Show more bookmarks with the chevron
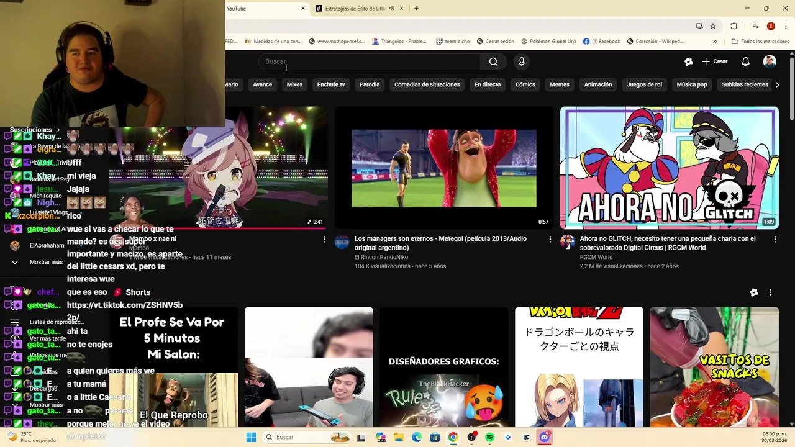Screen dimensions: 795x447 715,42
